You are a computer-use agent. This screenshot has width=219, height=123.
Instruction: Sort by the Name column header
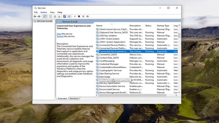click(x=112, y=26)
